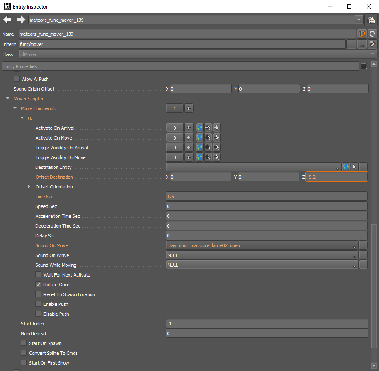
Task: Enable Reset To Spawn Location
Action: click(38, 294)
